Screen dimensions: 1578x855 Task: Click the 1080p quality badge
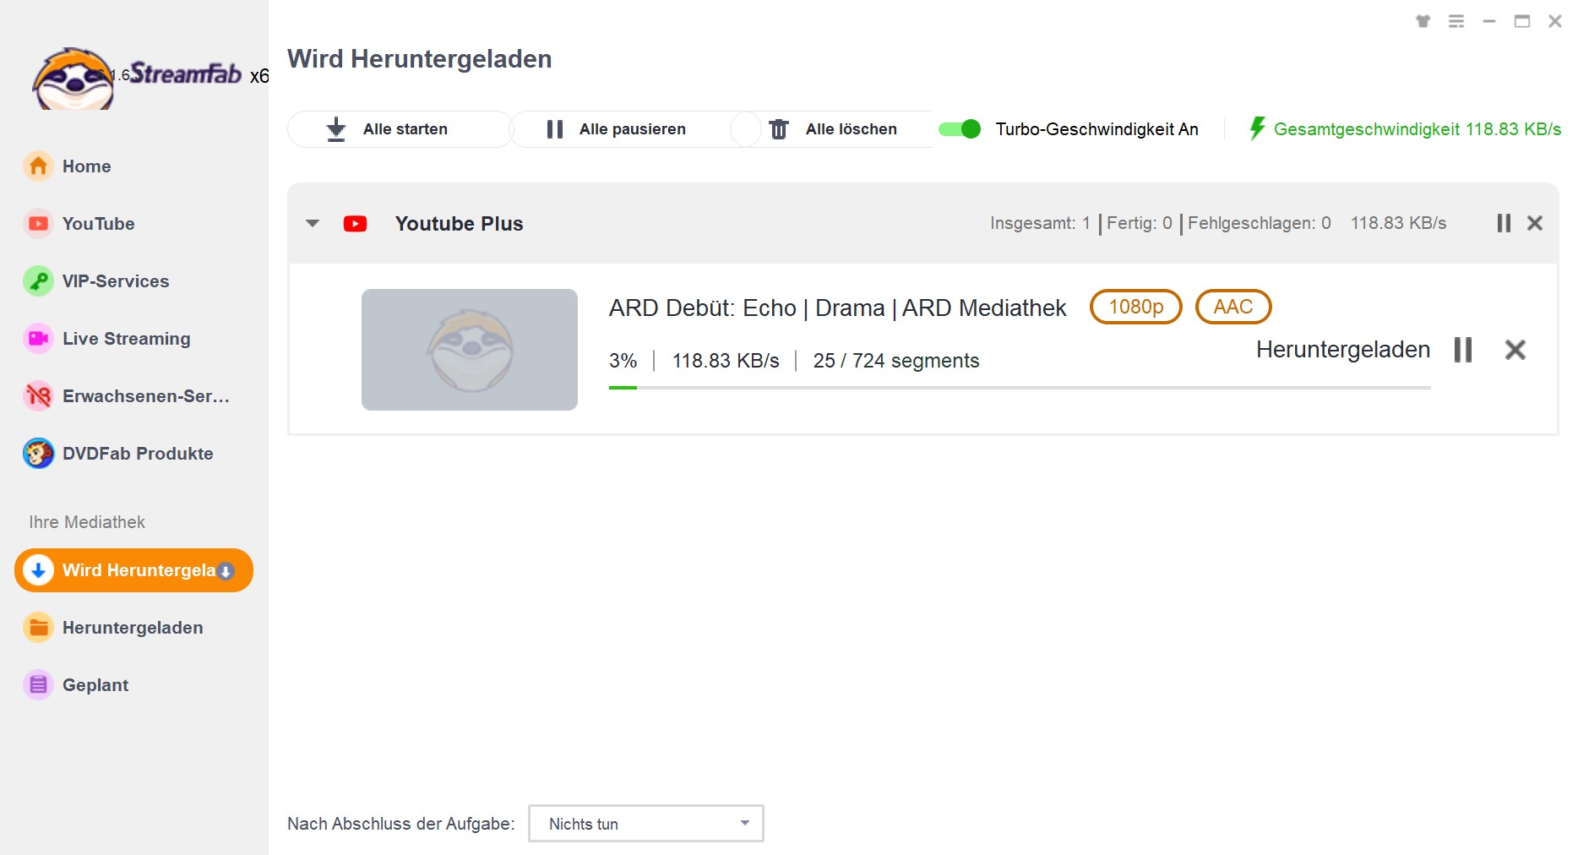click(1136, 307)
